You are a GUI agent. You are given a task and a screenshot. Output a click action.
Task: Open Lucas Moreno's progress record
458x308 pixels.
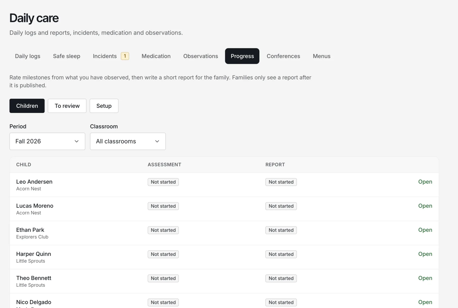(425, 206)
